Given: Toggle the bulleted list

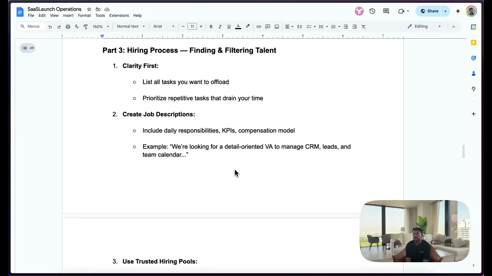Looking at the screenshot, I should point(321,26).
